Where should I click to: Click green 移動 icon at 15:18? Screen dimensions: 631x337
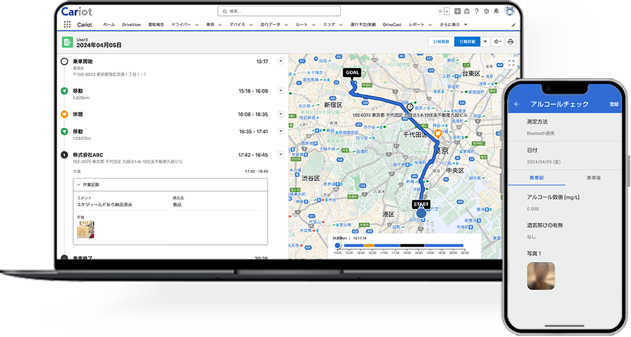click(x=64, y=91)
